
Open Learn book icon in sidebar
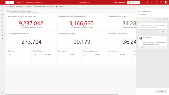[2, 30]
